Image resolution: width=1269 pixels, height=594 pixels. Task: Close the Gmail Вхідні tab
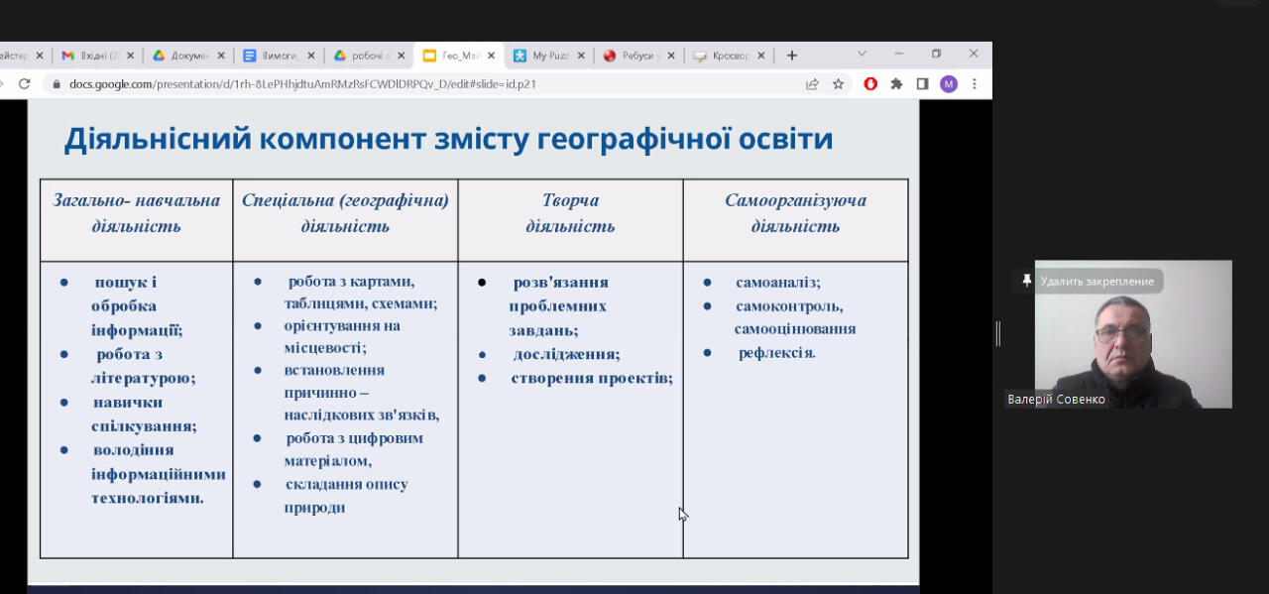click(131, 56)
